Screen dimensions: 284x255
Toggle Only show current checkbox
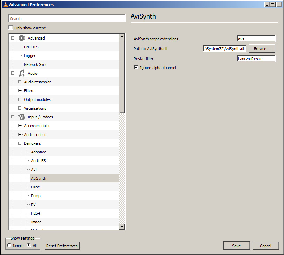pos(11,28)
